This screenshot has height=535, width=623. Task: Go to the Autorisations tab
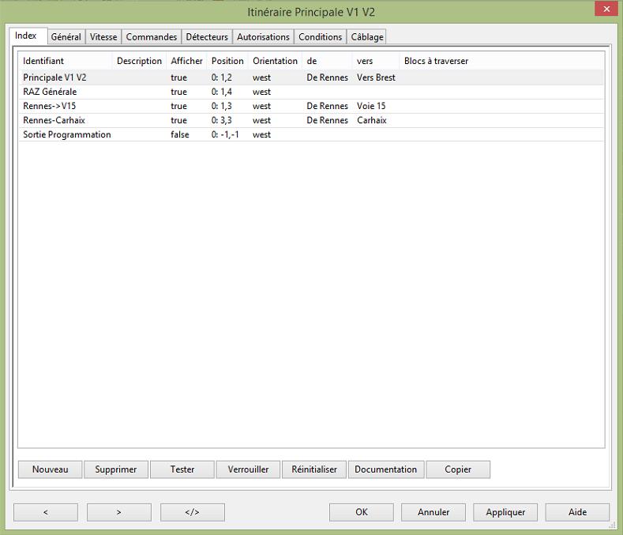click(x=263, y=37)
